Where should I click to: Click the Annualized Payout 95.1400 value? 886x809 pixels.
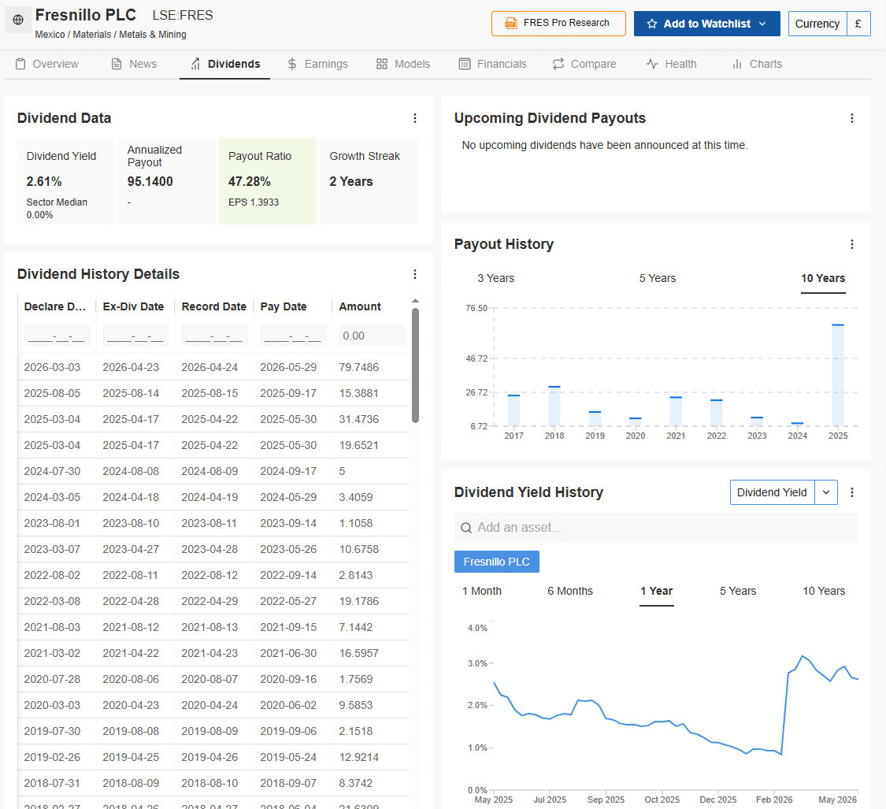150,181
